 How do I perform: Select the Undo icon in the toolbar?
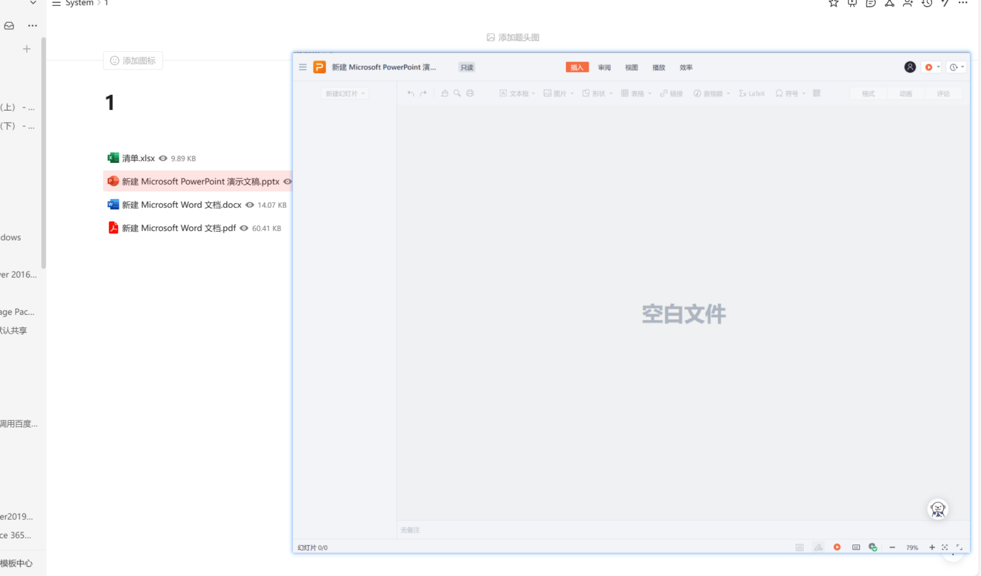pos(410,93)
